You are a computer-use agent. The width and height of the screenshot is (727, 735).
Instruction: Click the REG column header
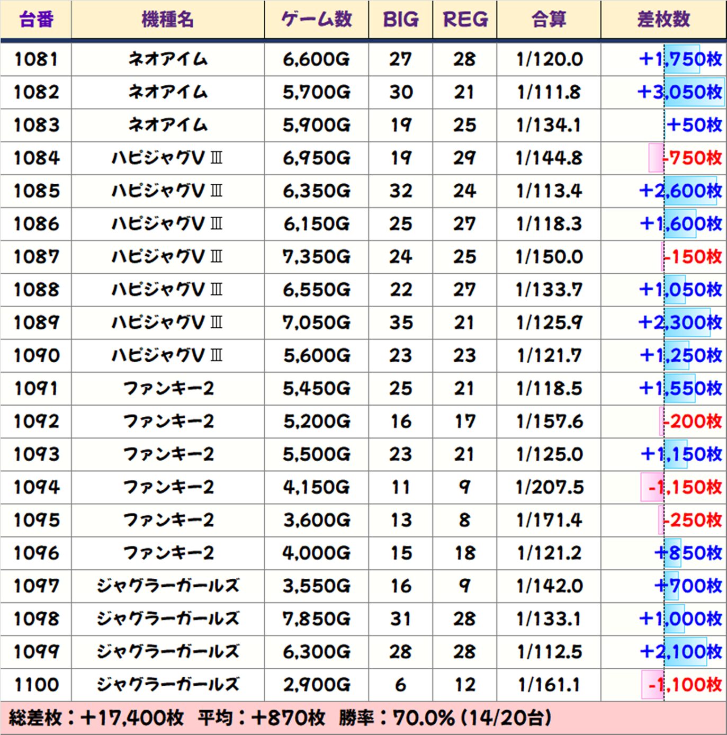pos(465,20)
